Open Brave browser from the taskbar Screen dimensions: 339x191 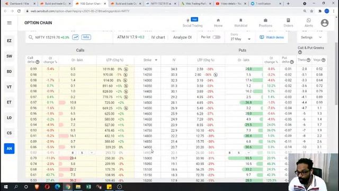tap(37, 187)
